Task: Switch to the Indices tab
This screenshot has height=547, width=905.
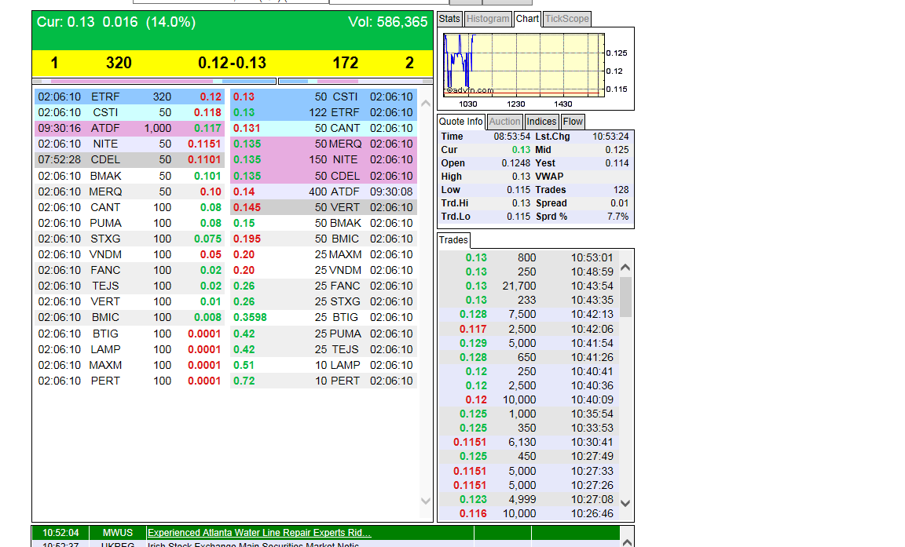Action: (x=541, y=122)
